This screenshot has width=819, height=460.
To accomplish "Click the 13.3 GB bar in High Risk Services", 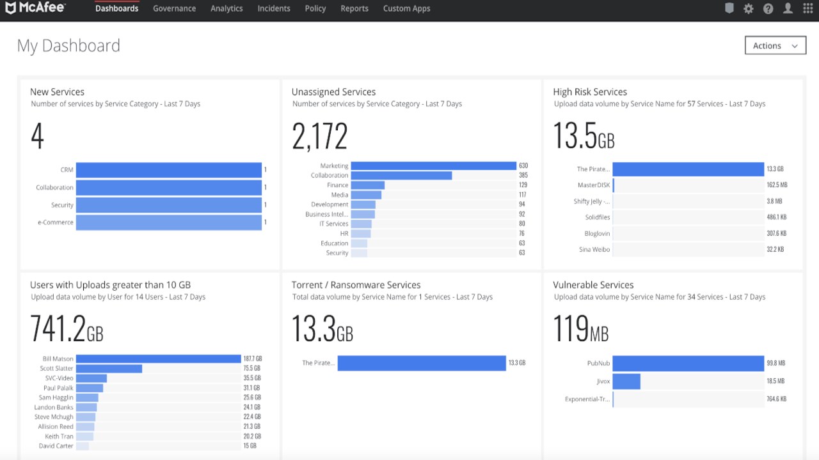I will pos(688,169).
